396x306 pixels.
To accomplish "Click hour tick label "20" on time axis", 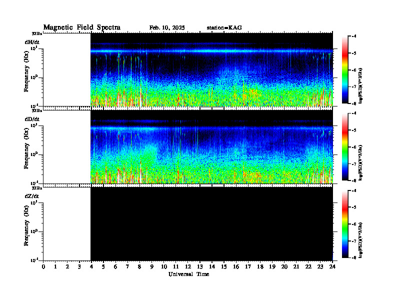I will click(x=284, y=266).
